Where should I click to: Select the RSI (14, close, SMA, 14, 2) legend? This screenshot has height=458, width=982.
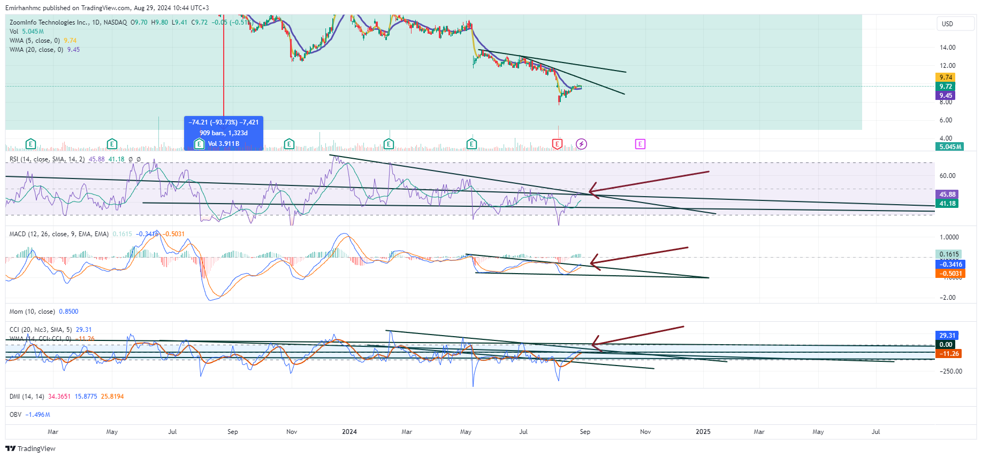point(47,159)
